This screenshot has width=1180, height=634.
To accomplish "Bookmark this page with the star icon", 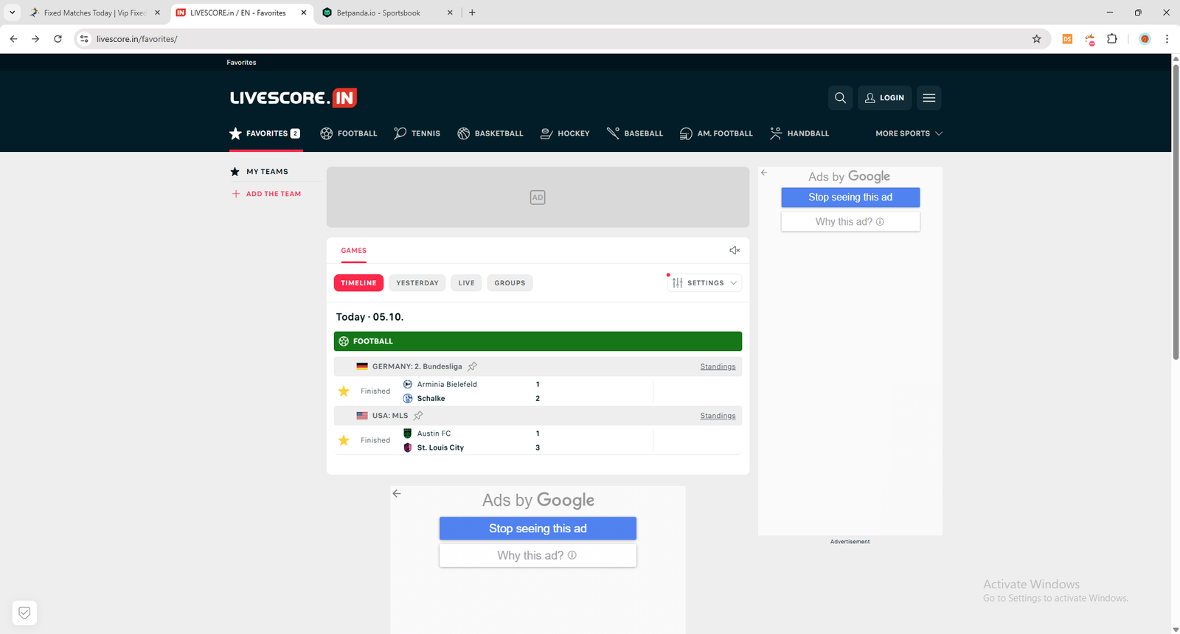I will (x=1036, y=39).
